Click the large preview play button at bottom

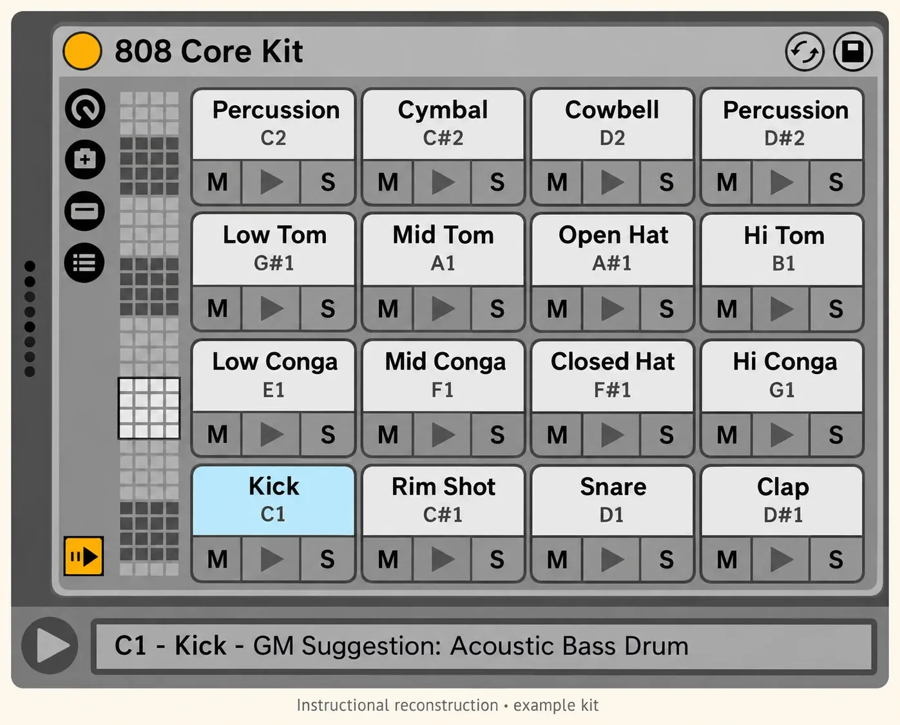50,645
